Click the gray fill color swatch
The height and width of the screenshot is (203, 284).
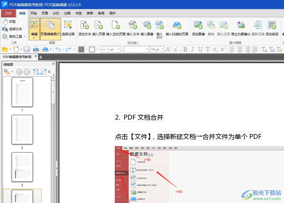point(81,49)
